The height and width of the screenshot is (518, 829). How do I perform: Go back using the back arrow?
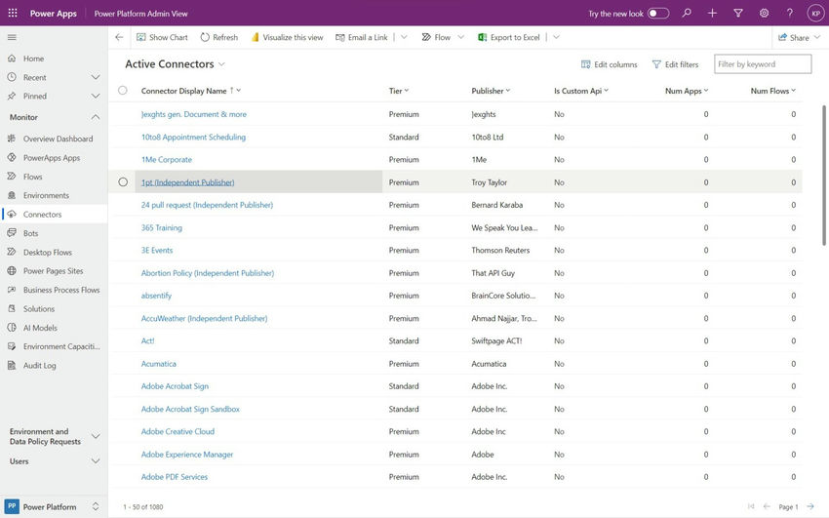[119, 37]
